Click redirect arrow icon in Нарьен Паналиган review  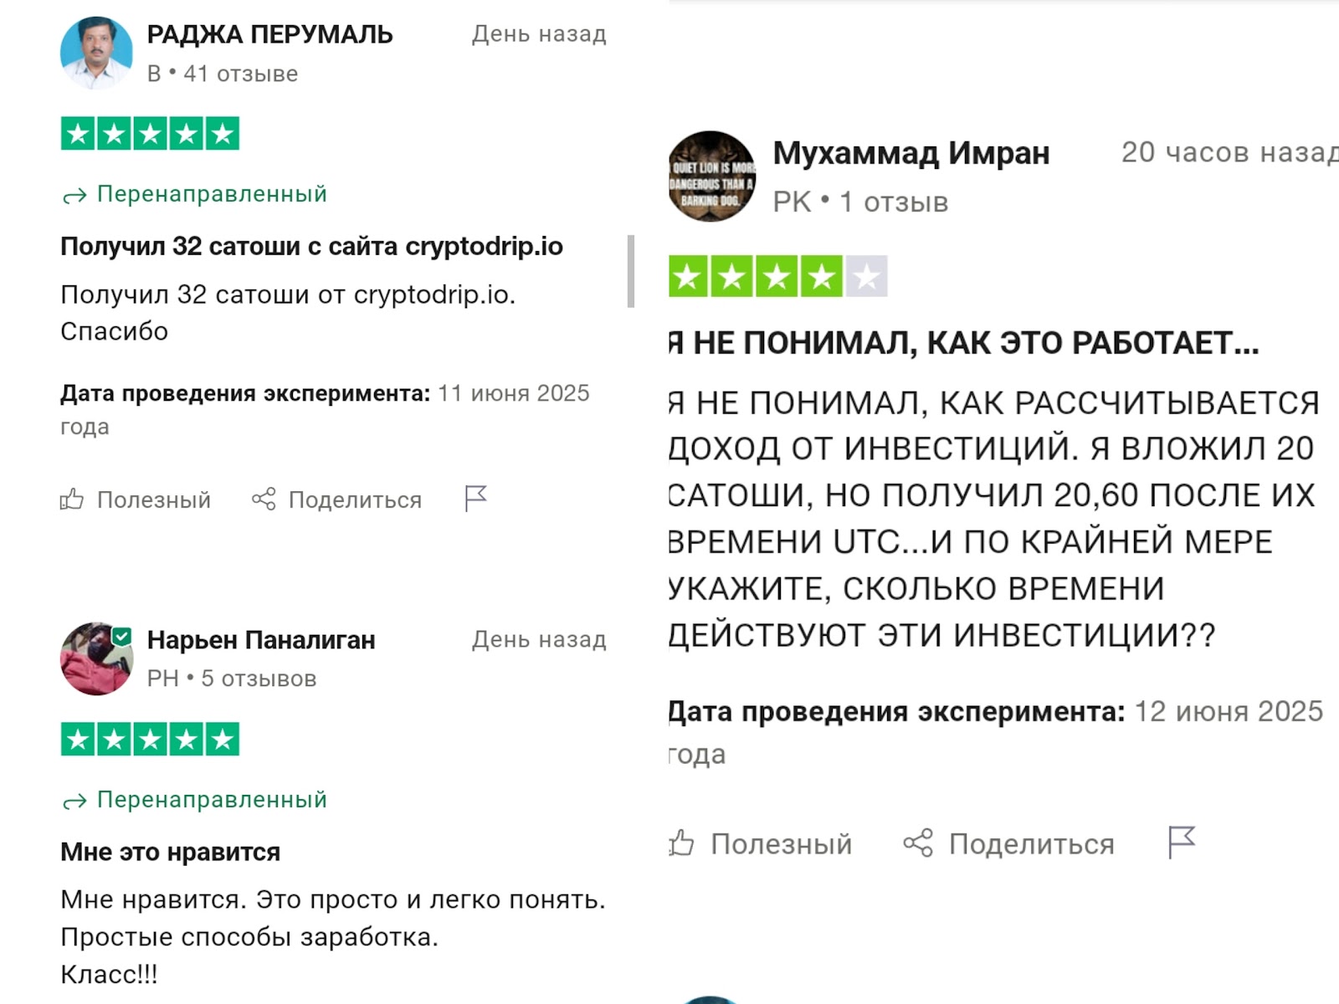coord(74,802)
